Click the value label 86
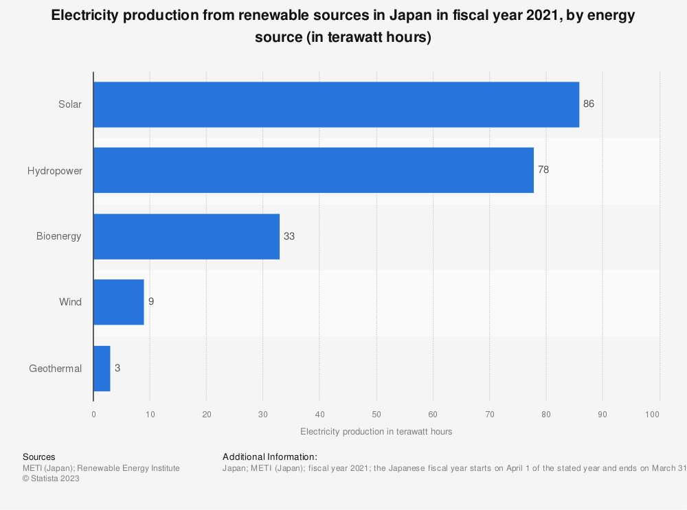Viewport: 687px width, 510px height. (588, 104)
